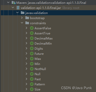Expand the Max annotation node
The image size is (96, 92).
[27, 59]
